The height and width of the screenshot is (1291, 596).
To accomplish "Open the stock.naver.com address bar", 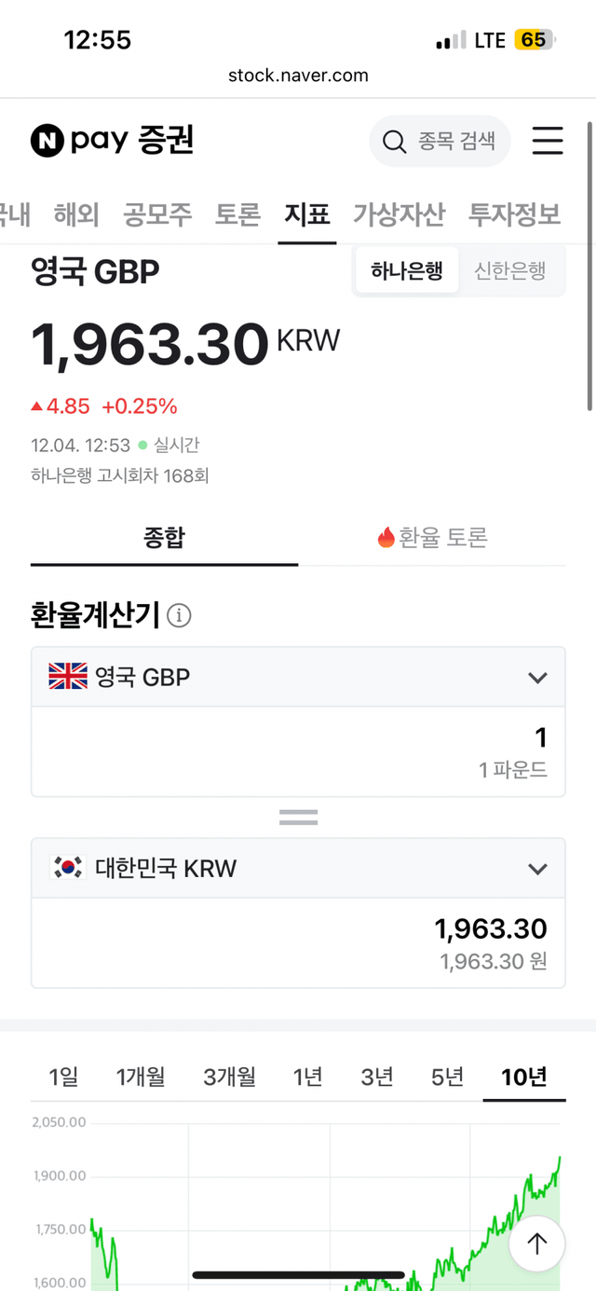I will coord(298,76).
